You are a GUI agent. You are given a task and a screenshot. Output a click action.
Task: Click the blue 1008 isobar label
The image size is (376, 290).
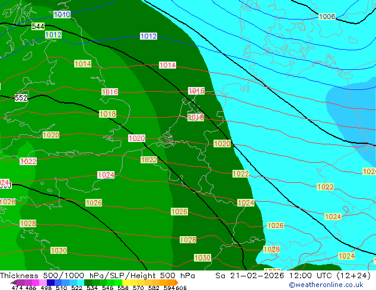point(327,17)
